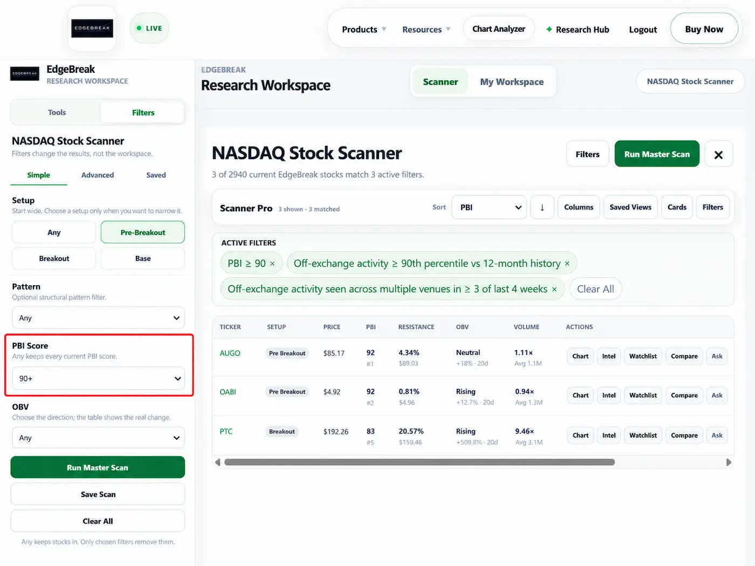Click the small EdgeBreak sidebar logo
Screen dimensions: 755x566
(25, 73)
